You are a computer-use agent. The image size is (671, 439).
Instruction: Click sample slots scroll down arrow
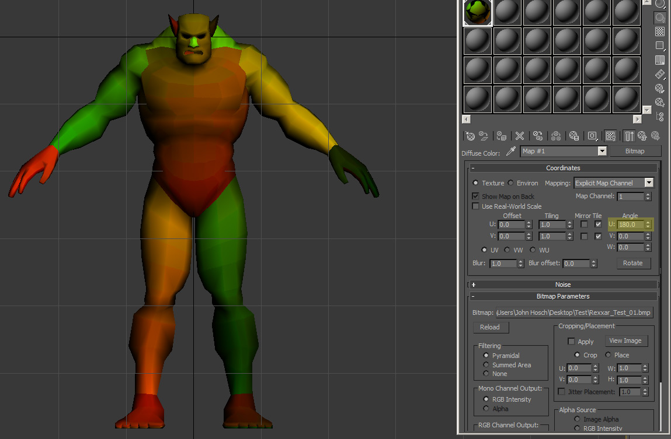(x=648, y=110)
